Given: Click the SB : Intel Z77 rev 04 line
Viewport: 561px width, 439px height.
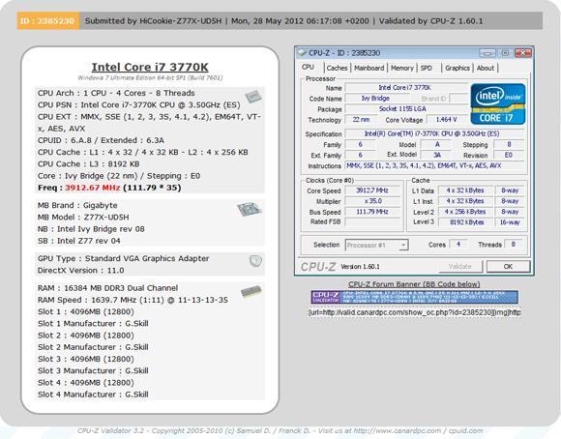Looking at the screenshot, I should 79,241.
